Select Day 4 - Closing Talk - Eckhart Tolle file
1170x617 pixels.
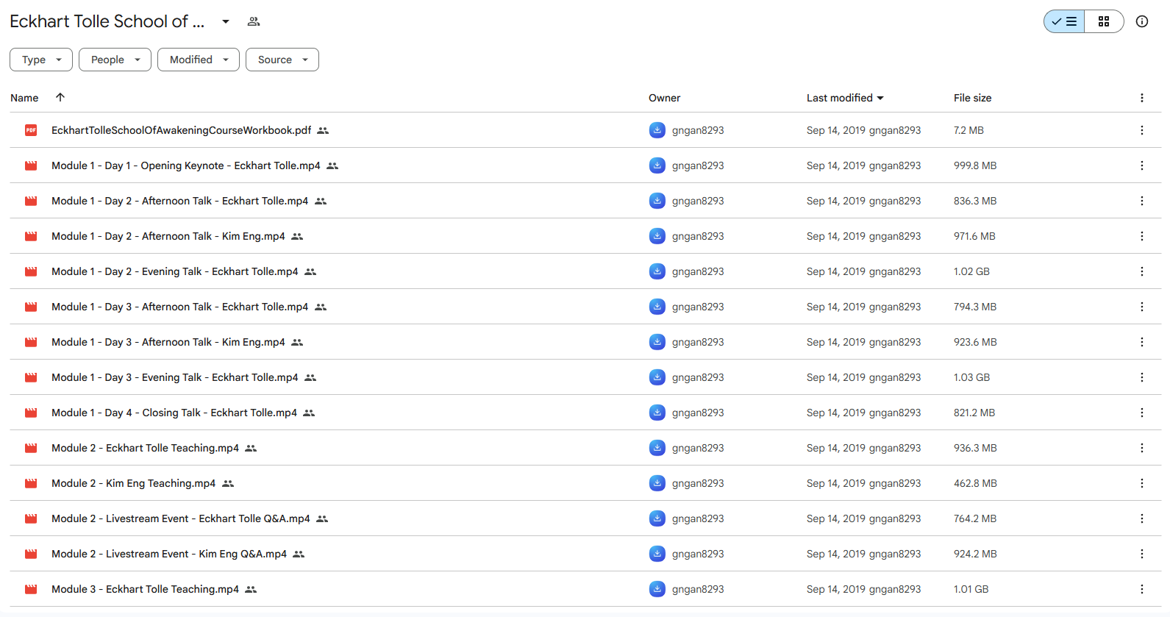tap(174, 413)
